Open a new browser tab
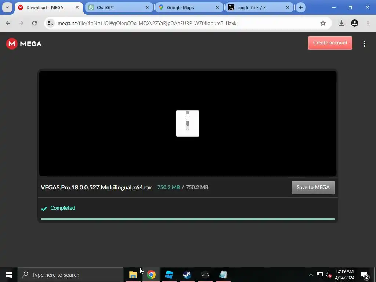Viewport: 376px width, 282px height. 301,7
